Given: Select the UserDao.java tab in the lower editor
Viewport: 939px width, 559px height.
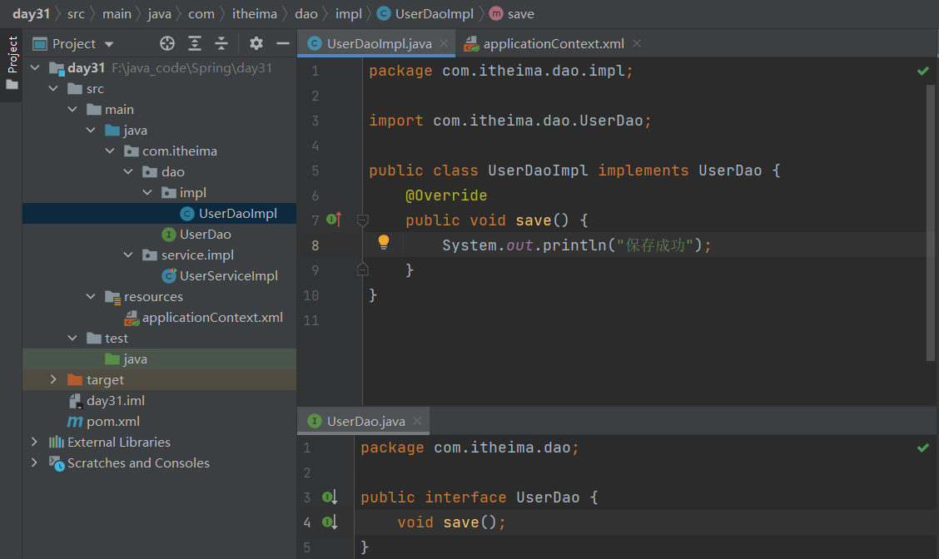Looking at the screenshot, I should tap(365, 421).
